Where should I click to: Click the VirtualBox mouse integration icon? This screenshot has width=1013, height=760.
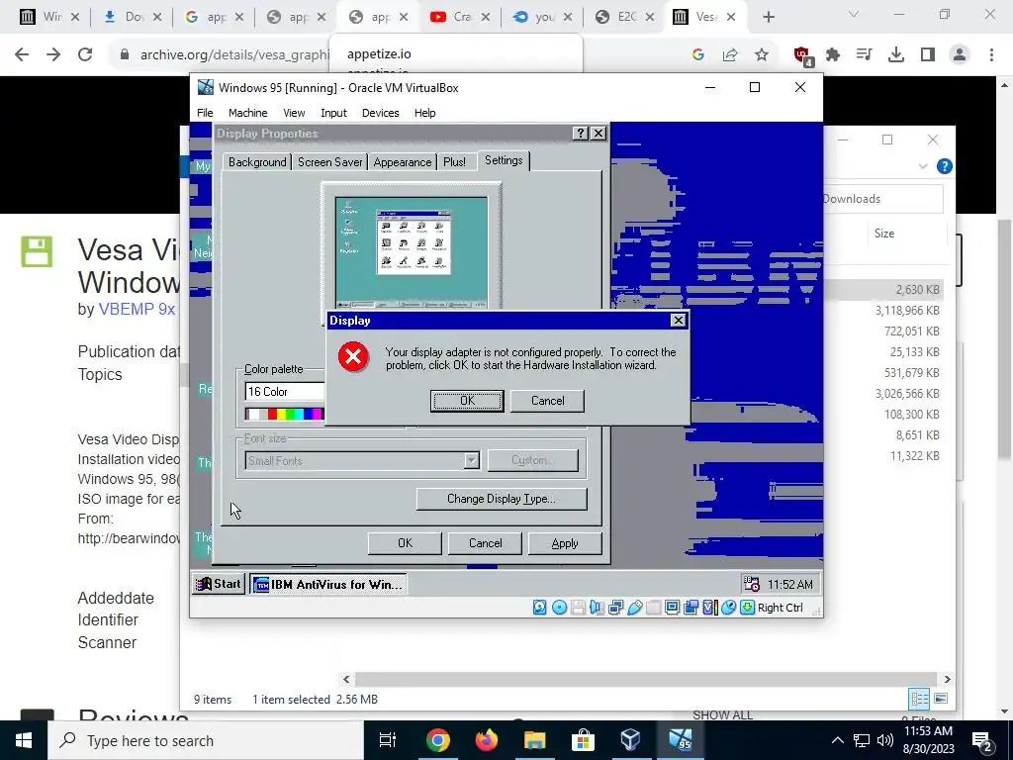tap(728, 608)
